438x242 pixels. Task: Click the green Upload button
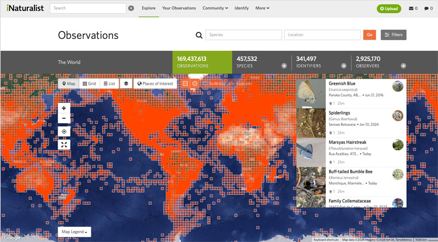pos(389,9)
